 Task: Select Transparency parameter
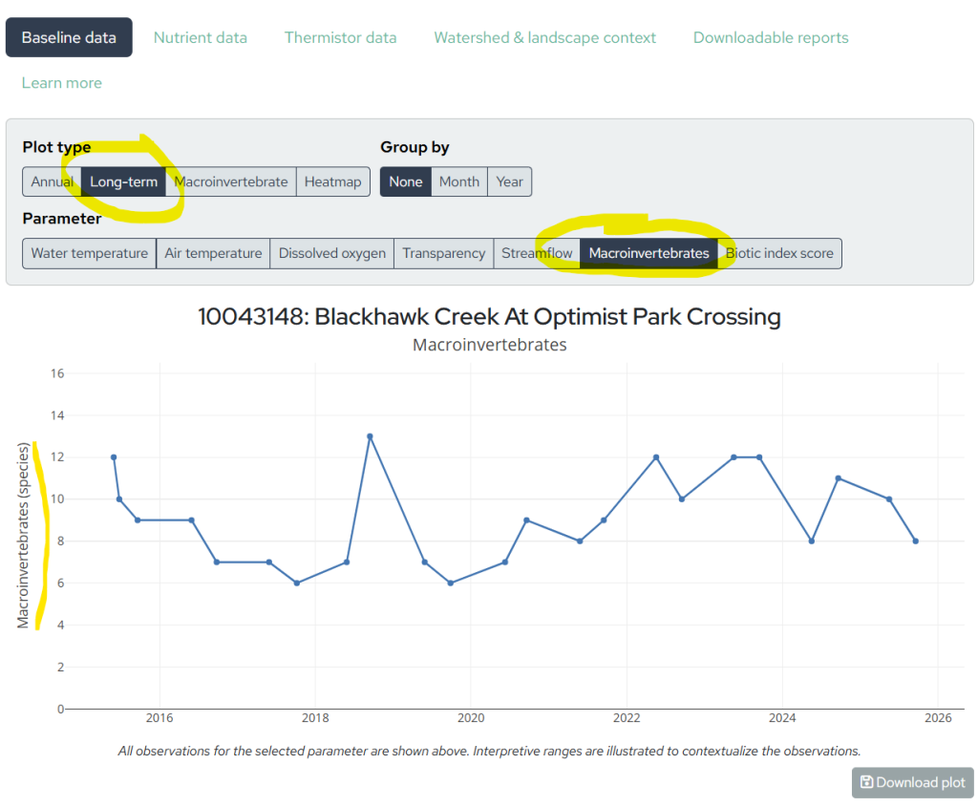[x=443, y=253]
